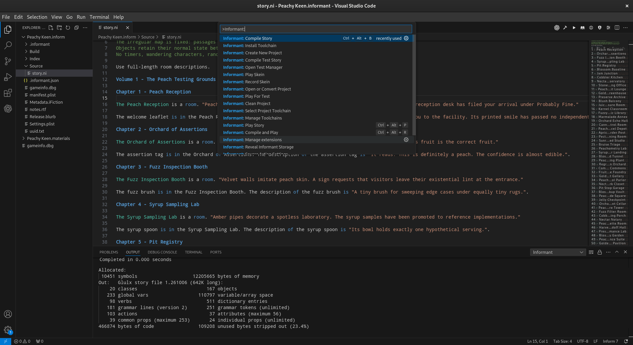
Task: Expand the Build folder
Action: tap(54, 51)
